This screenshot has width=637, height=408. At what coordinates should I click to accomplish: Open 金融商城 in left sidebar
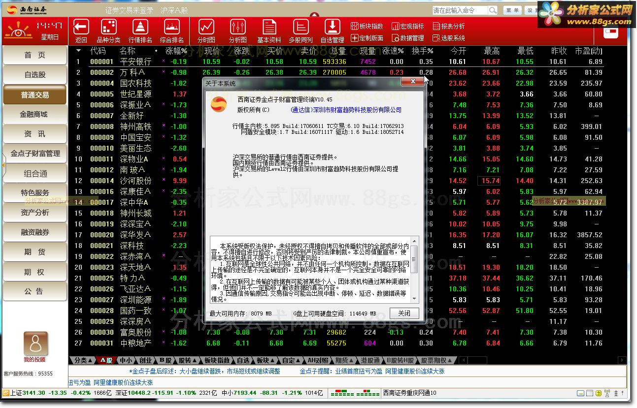[34, 114]
